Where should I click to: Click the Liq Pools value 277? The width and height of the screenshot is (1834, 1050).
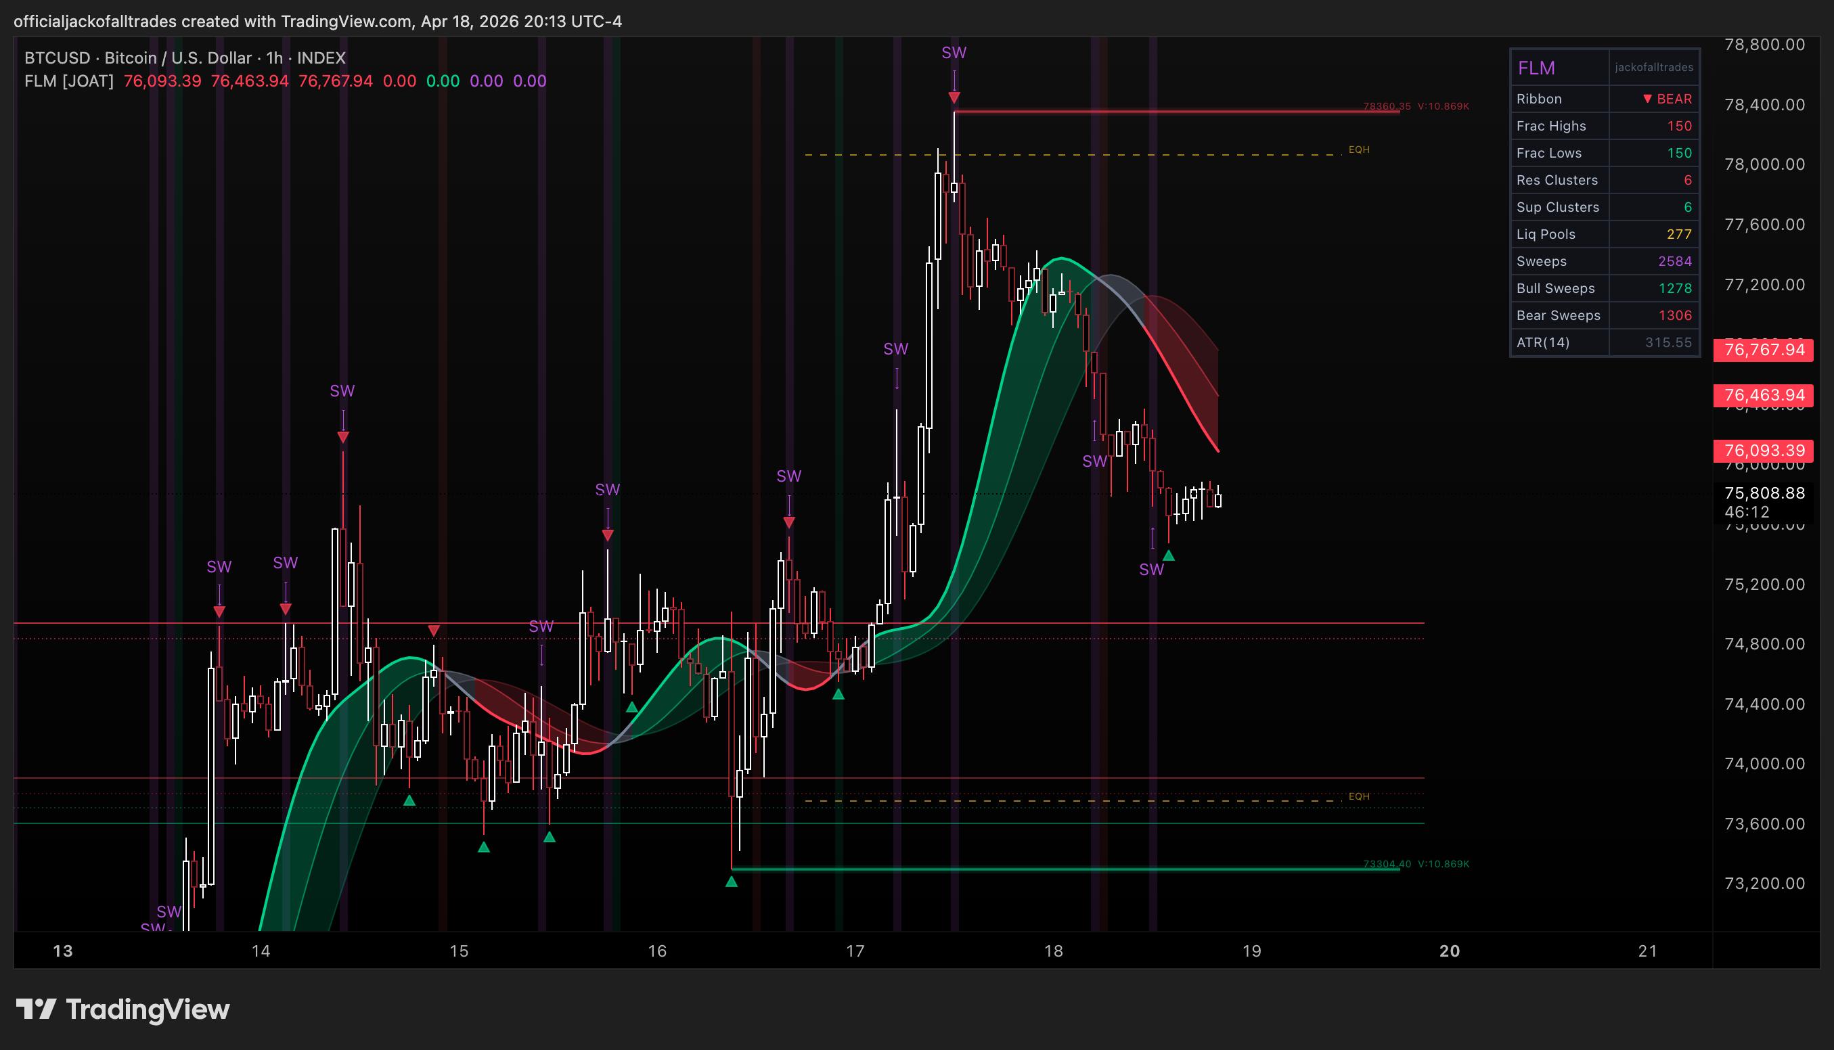click(x=1679, y=234)
